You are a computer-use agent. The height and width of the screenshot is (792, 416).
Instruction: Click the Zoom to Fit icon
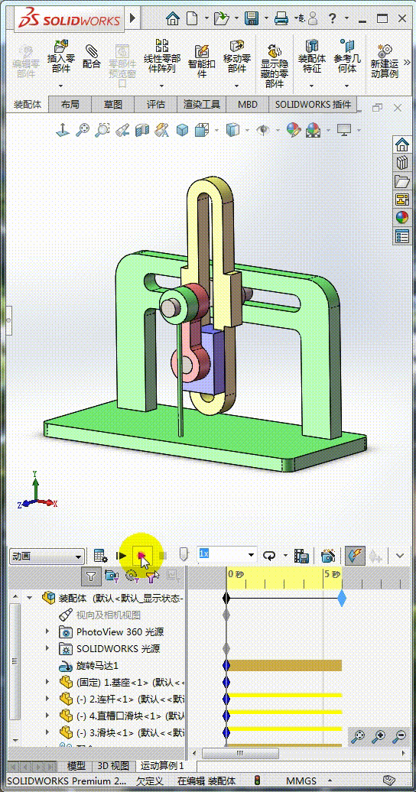[82, 130]
